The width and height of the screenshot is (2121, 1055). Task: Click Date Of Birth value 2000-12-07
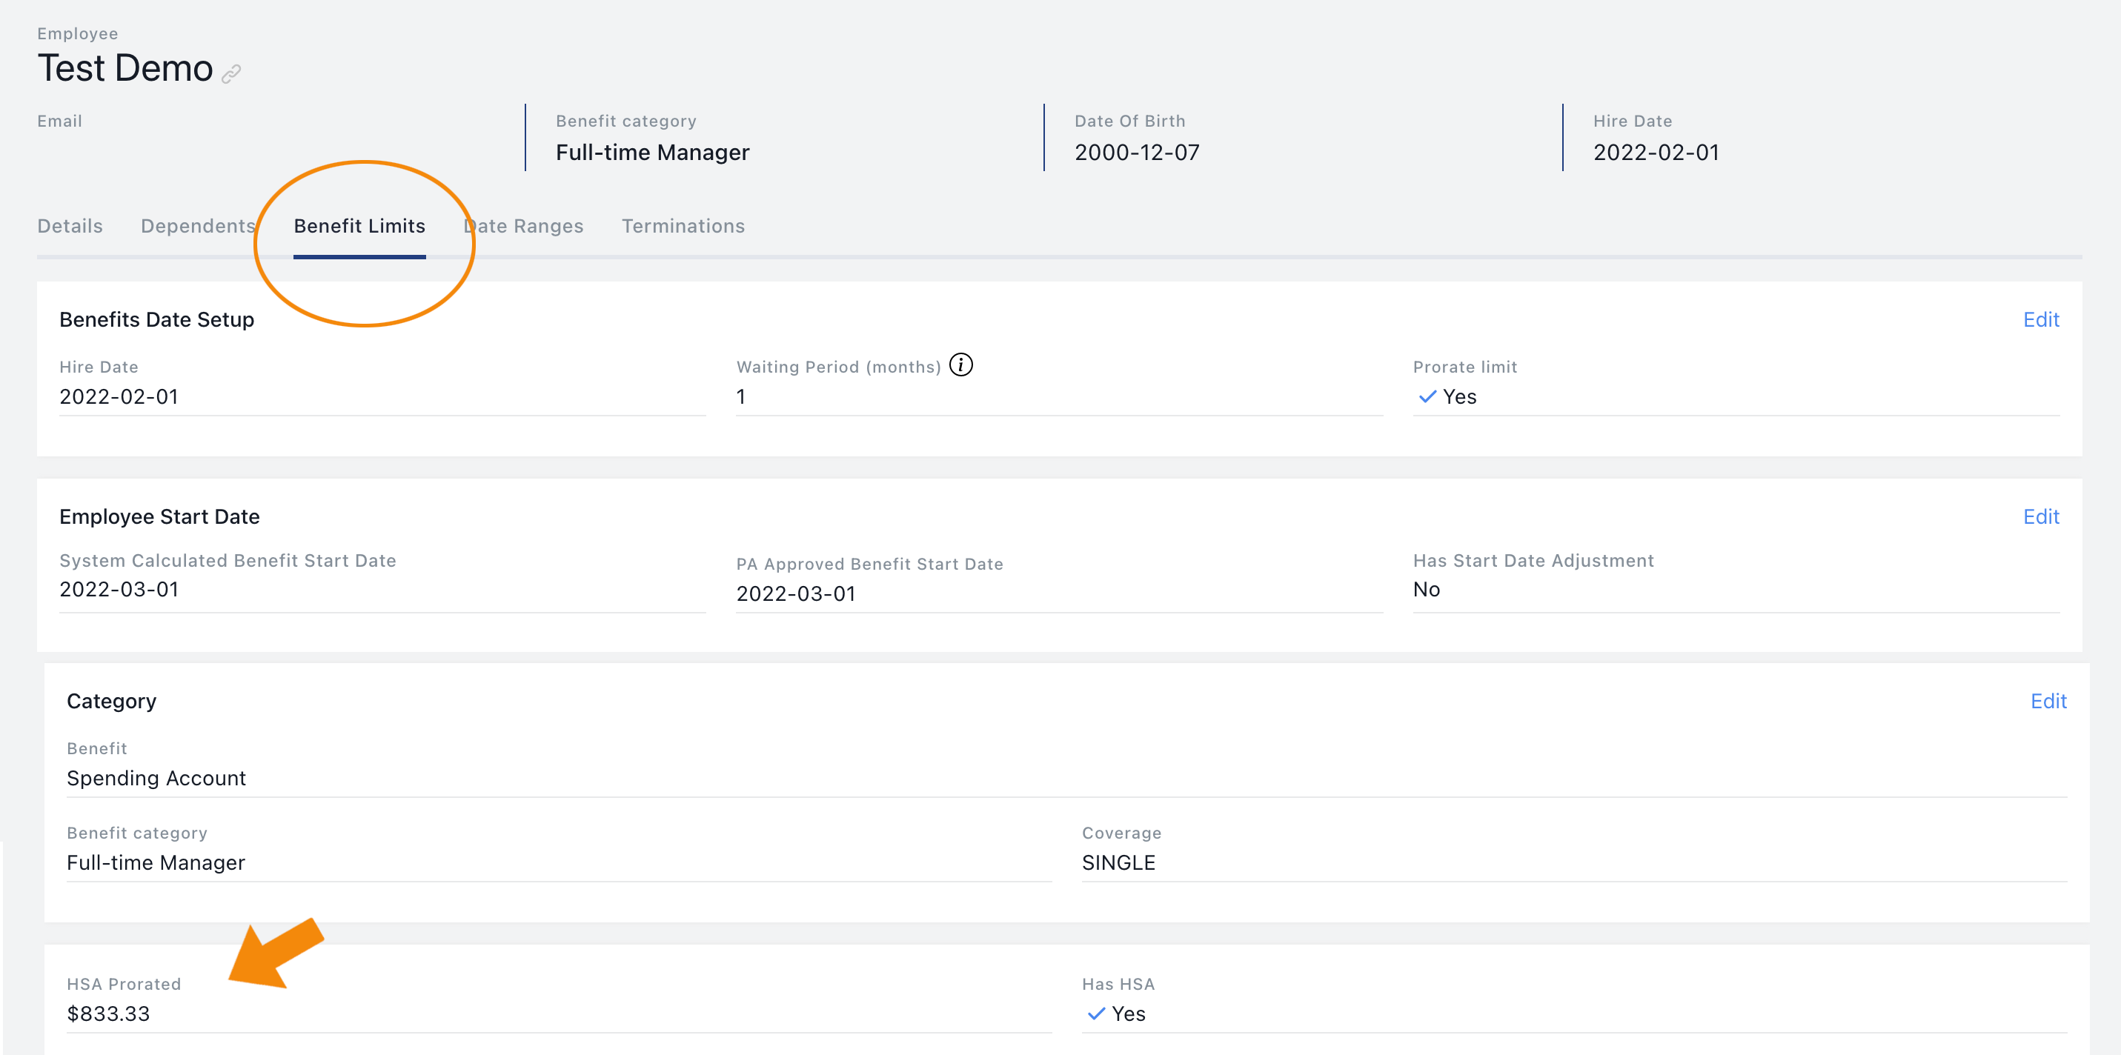[1137, 152]
